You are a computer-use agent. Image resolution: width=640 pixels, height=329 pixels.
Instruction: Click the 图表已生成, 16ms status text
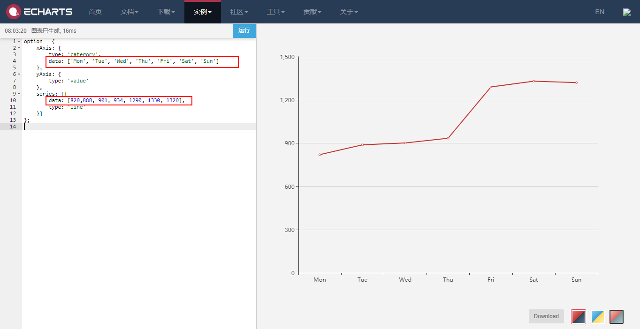pos(54,31)
